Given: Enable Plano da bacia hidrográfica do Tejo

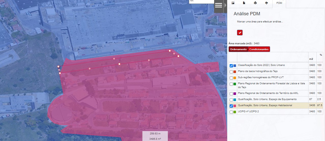Looking at the screenshot, I should click(x=231, y=72).
